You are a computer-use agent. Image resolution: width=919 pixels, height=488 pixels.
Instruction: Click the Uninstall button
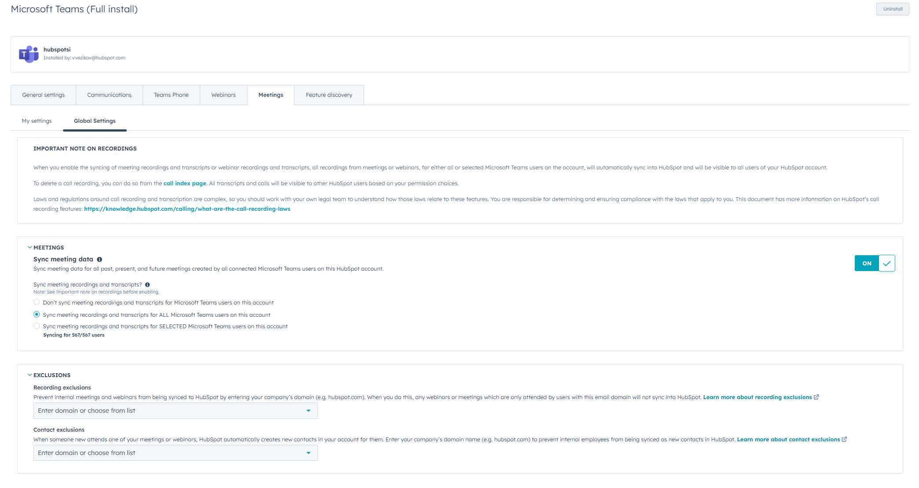[892, 9]
